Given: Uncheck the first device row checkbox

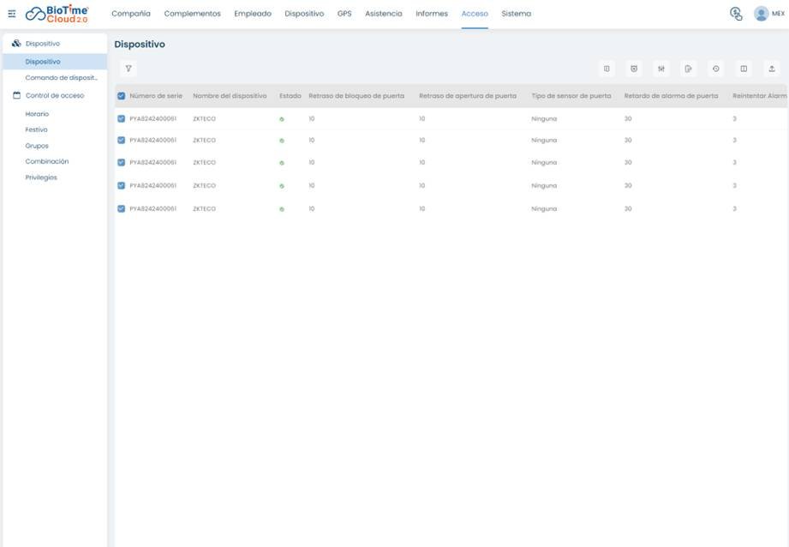Looking at the screenshot, I should tap(122, 119).
